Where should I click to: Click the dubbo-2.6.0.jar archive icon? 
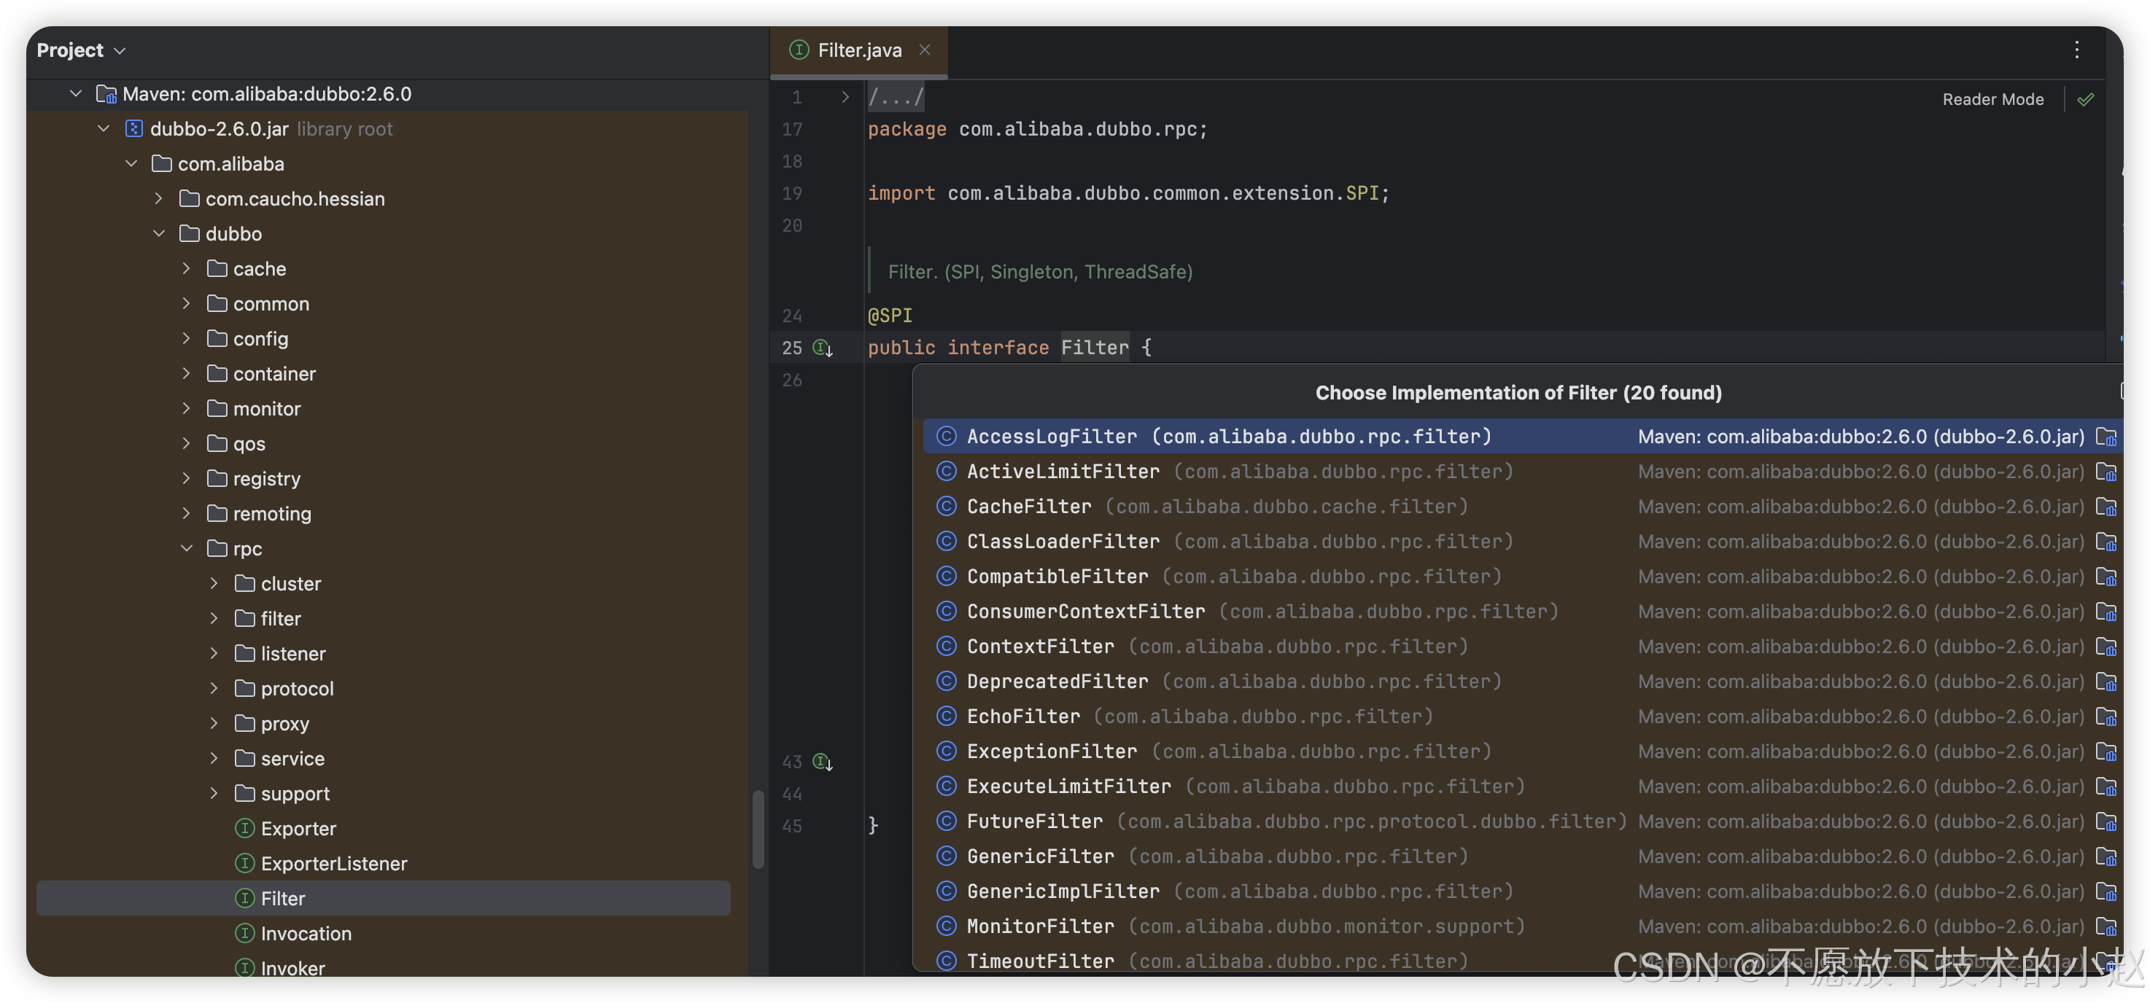pyautogui.click(x=133, y=128)
